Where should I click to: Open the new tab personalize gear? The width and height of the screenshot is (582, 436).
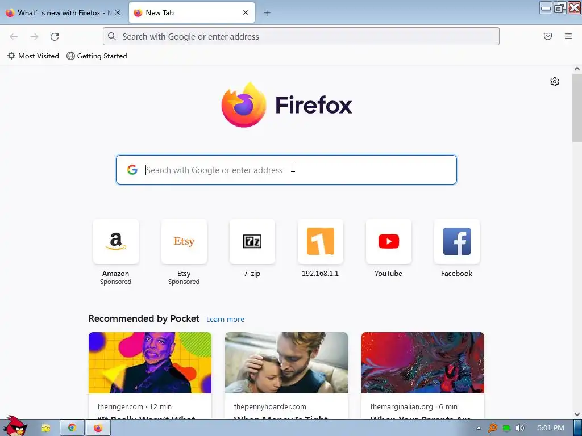coord(555,82)
